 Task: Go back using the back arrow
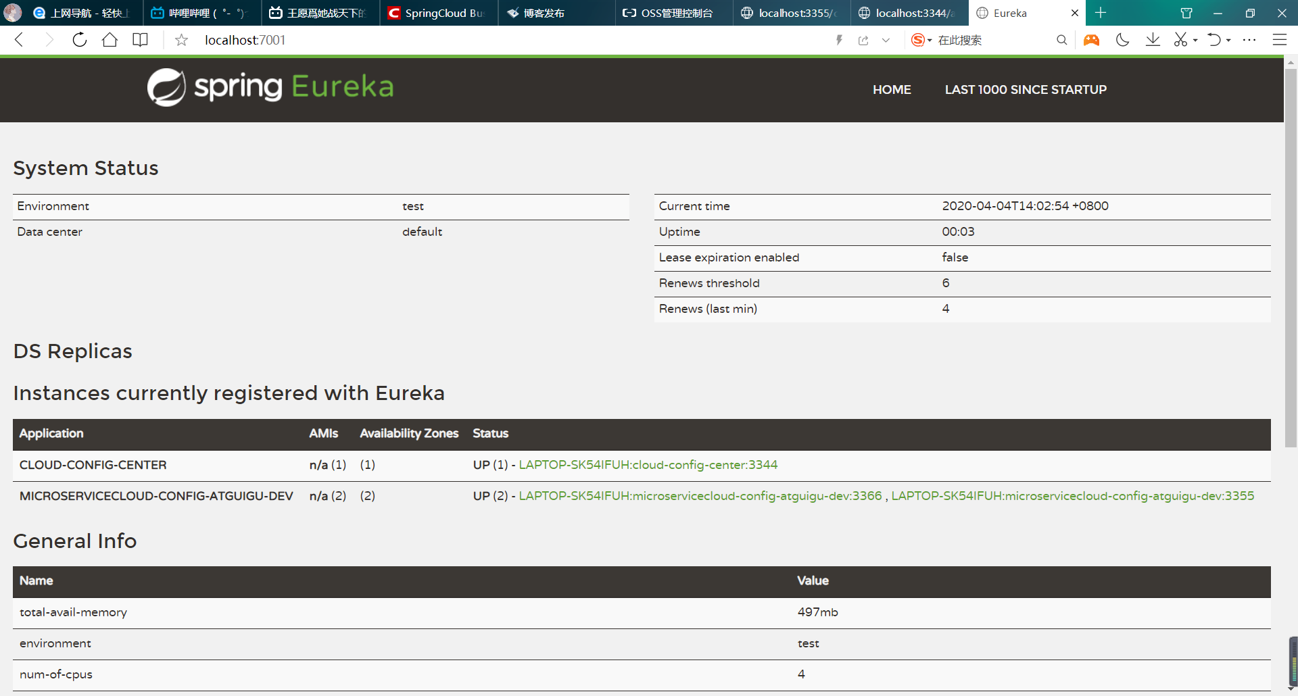tap(19, 40)
